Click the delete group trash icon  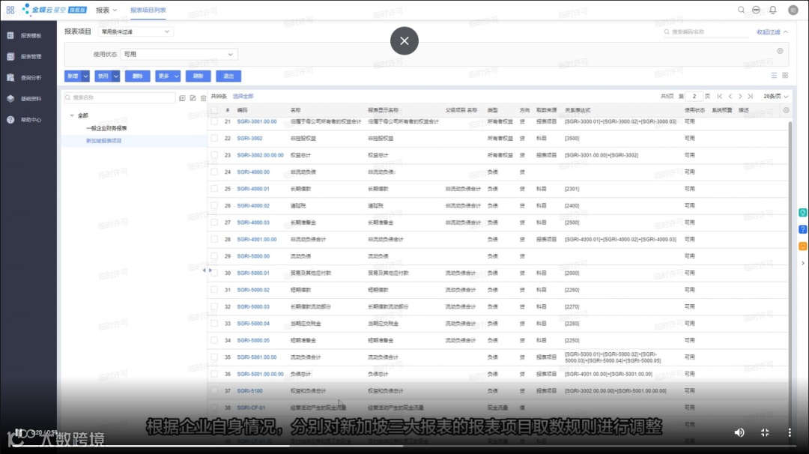[203, 97]
